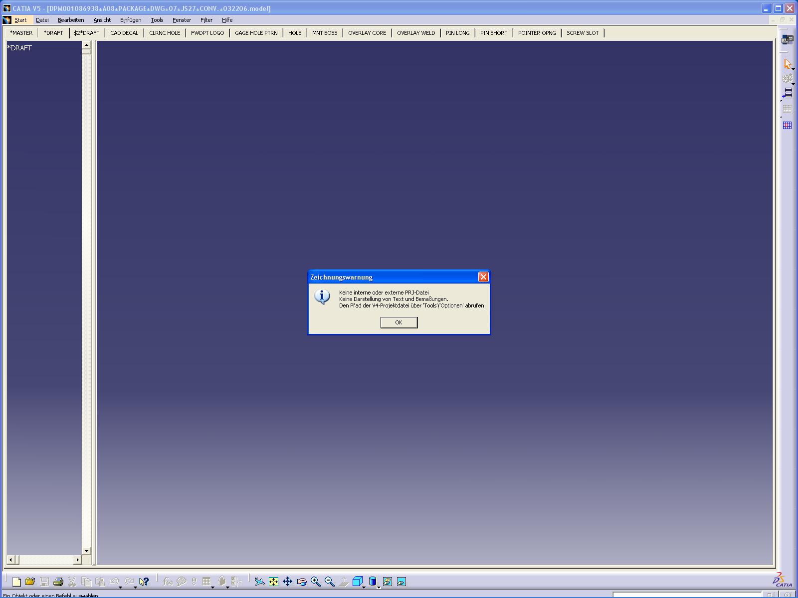The width and height of the screenshot is (798, 598).
Task: Click the Formula f(x) icon
Action: pyautogui.click(x=168, y=582)
